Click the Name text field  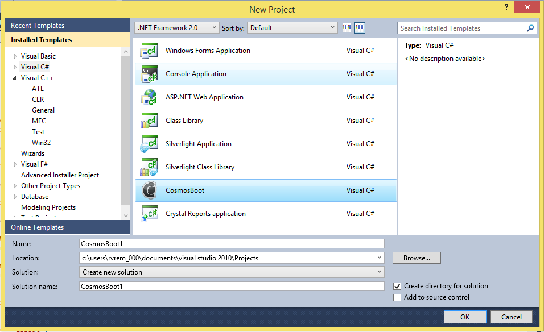point(232,244)
